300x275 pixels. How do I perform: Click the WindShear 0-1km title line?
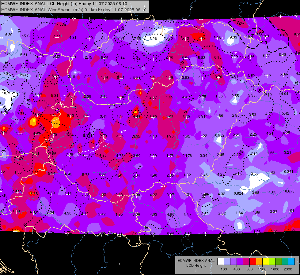pyautogui.click(x=74, y=10)
